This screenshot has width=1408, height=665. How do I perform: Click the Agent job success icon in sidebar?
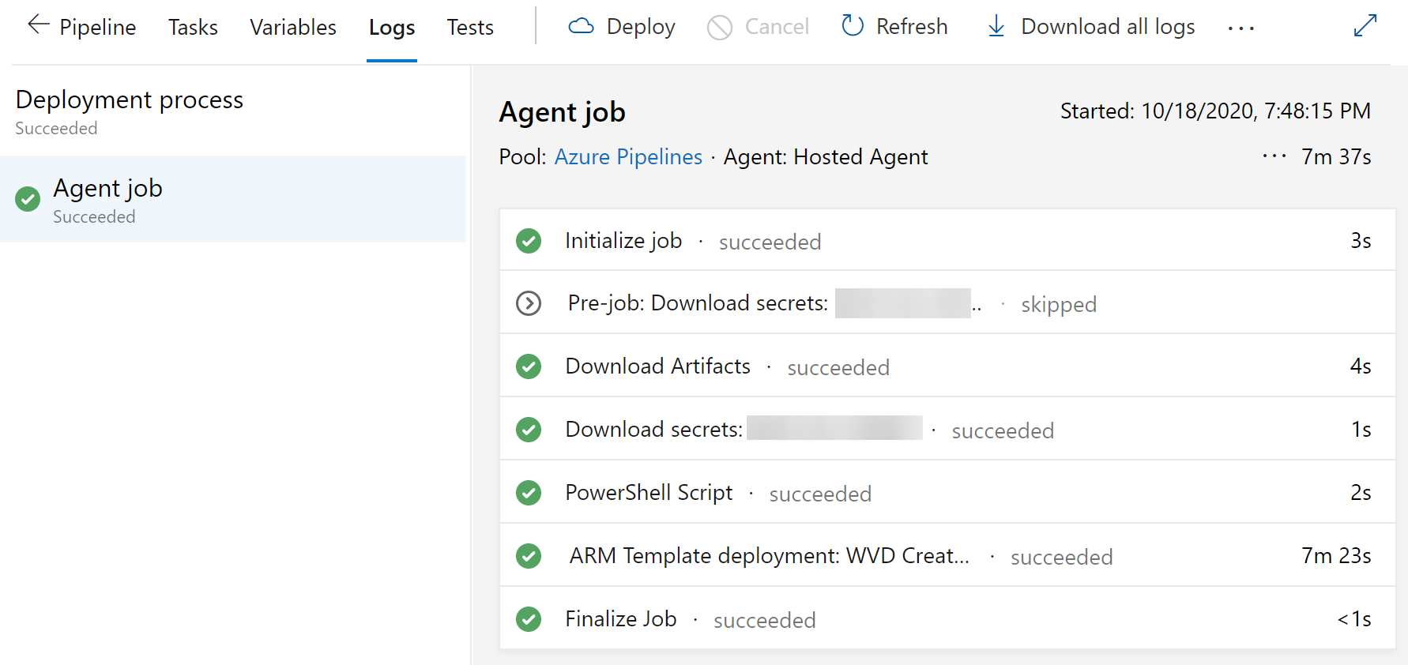point(28,199)
